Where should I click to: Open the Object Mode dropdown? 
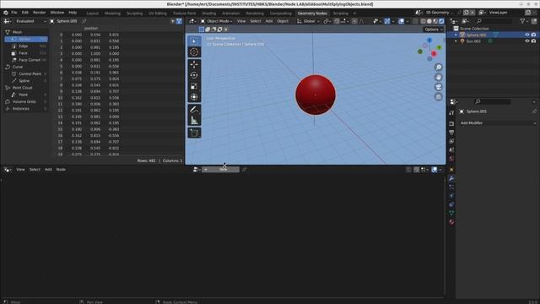pos(216,21)
